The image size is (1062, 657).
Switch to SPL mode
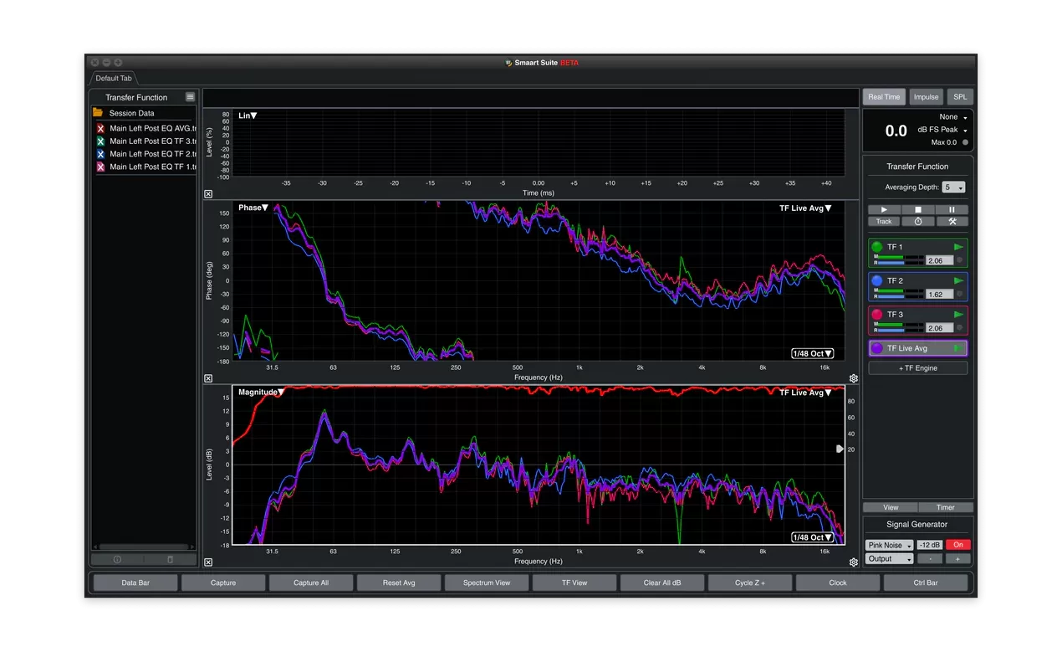coord(960,97)
